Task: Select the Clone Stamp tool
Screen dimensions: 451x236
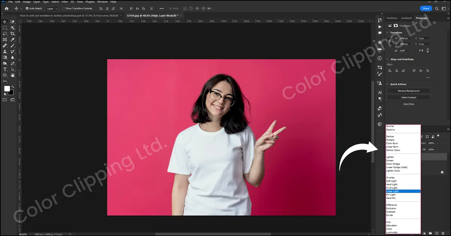Action: (x=5, y=52)
